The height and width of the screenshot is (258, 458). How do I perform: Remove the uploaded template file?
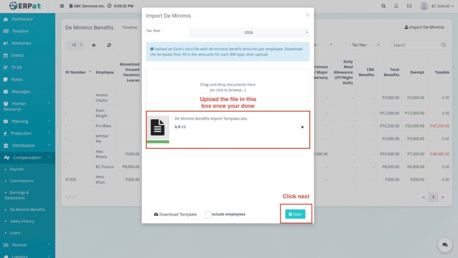coord(302,127)
